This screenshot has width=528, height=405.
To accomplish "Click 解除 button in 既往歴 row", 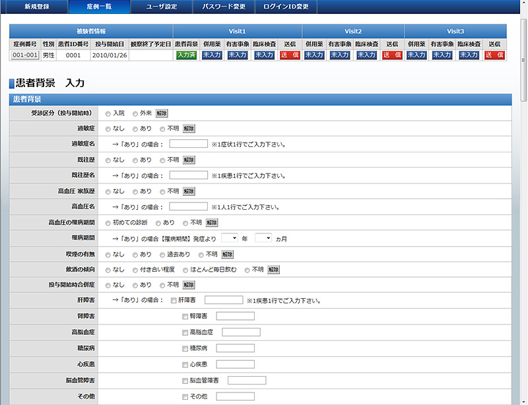I will pyautogui.click(x=189, y=160).
